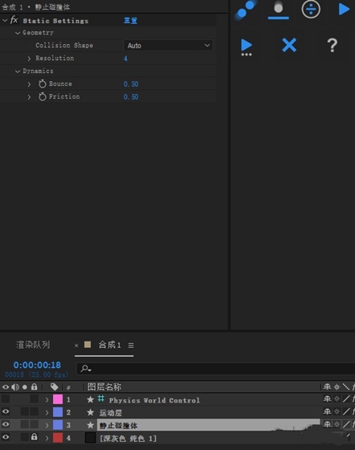
Task: Collapse the Dynamics section
Action: 18,72
